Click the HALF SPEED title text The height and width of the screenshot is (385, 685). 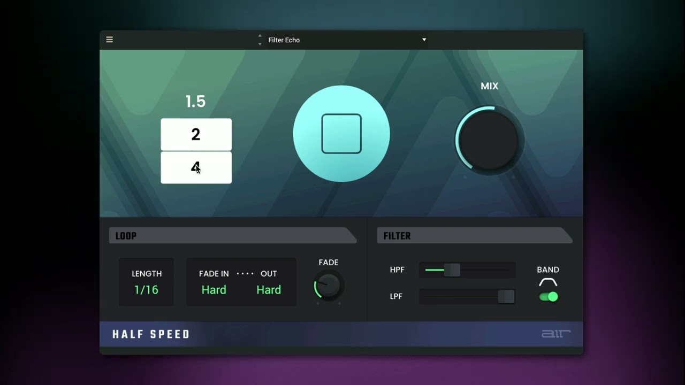(151, 334)
